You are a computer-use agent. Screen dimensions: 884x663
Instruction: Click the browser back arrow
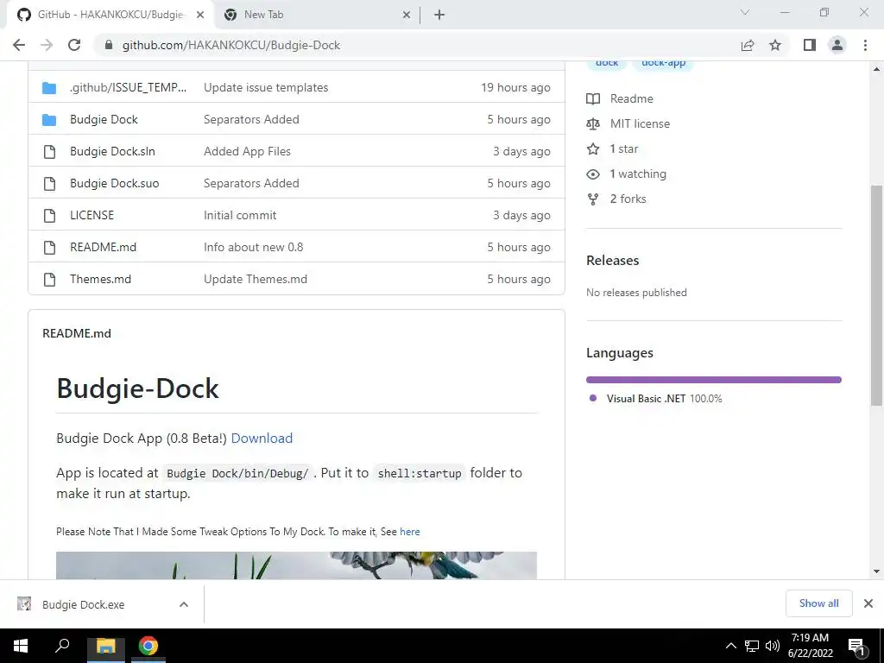point(19,45)
